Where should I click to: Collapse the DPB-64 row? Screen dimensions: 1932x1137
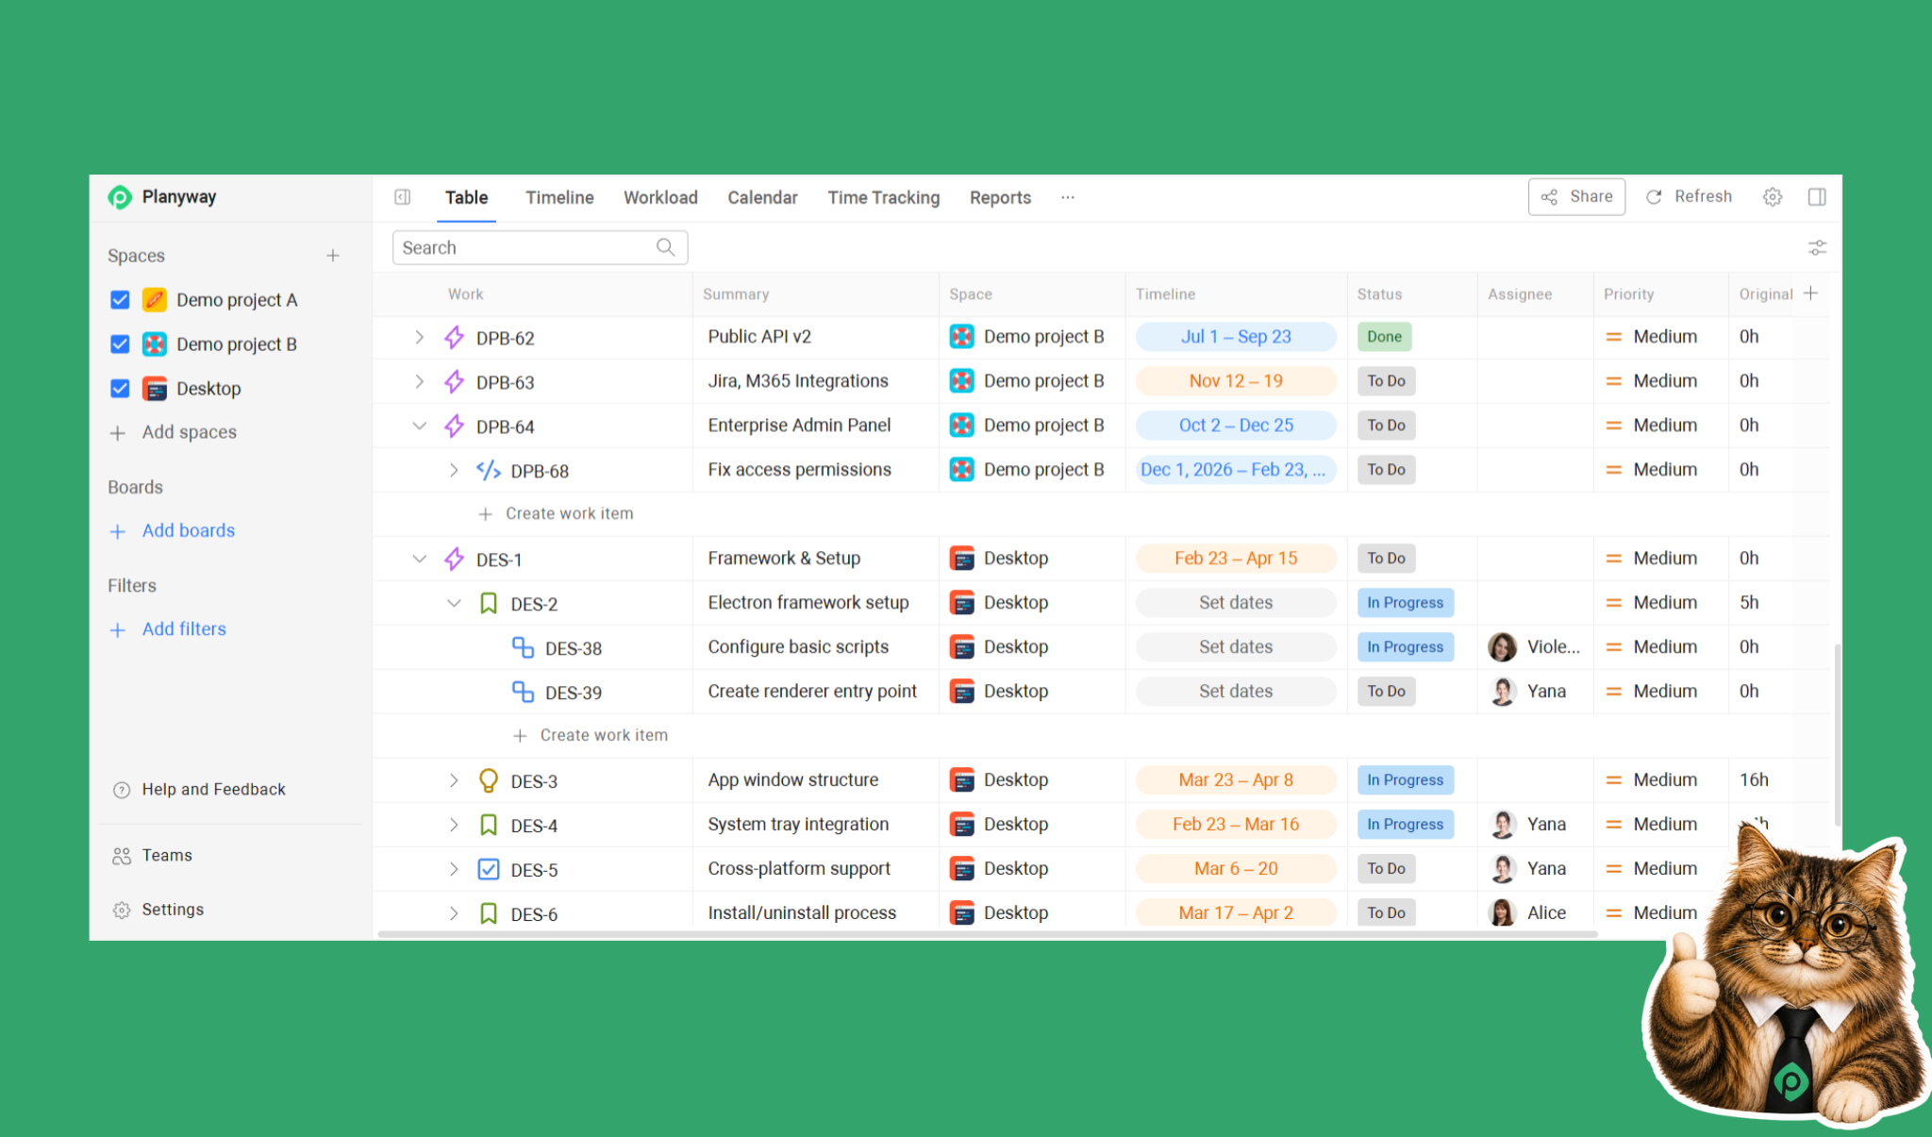coord(420,426)
